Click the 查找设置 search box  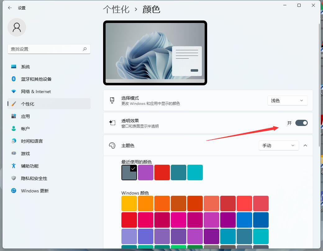(49, 49)
